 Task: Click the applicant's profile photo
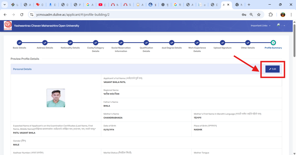click(x=56, y=98)
